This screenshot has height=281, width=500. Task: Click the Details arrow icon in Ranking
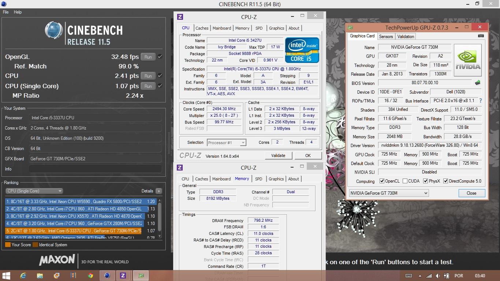pos(158,191)
